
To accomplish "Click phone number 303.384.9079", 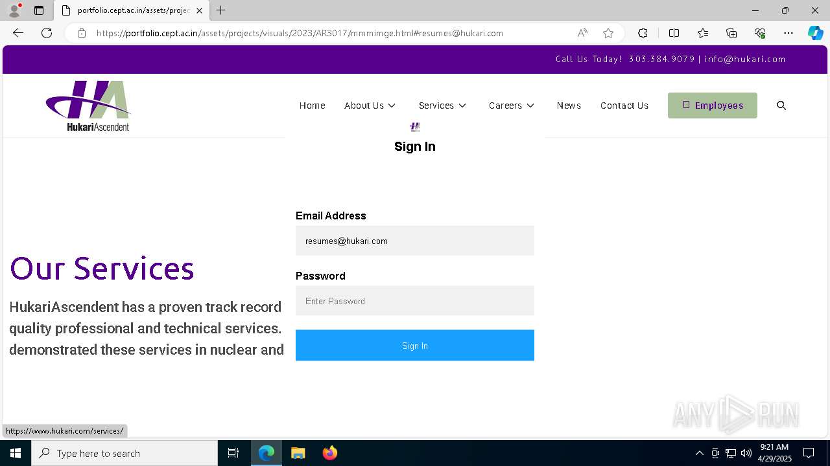I will point(661,59).
